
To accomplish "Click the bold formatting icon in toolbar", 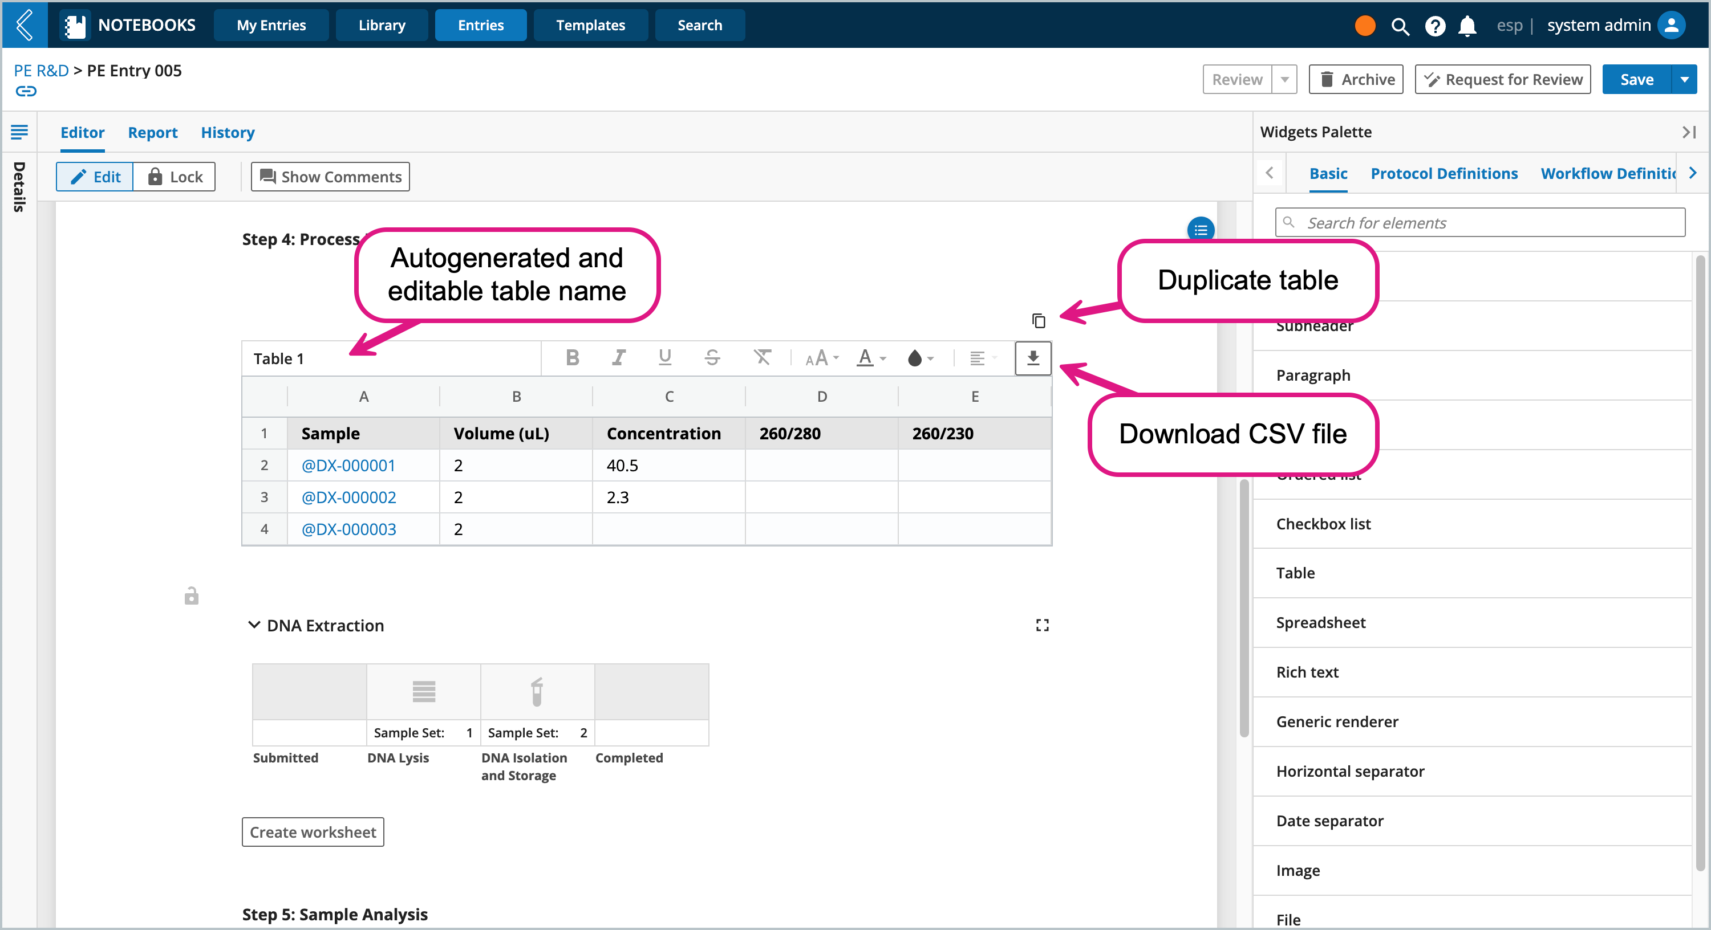I will [x=572, y=358].
